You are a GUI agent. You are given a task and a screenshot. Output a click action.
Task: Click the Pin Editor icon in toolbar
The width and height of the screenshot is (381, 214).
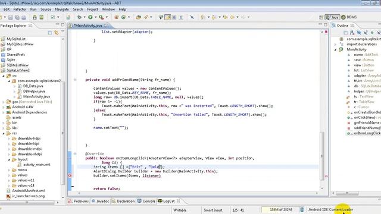click(x=192, y=17)
